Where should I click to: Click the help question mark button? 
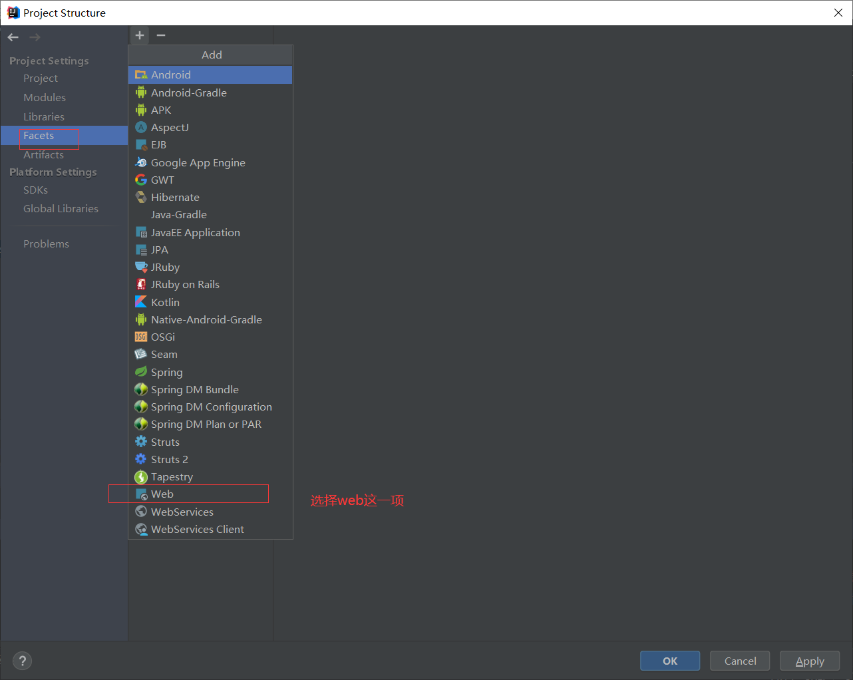click(x=23, y=661)
